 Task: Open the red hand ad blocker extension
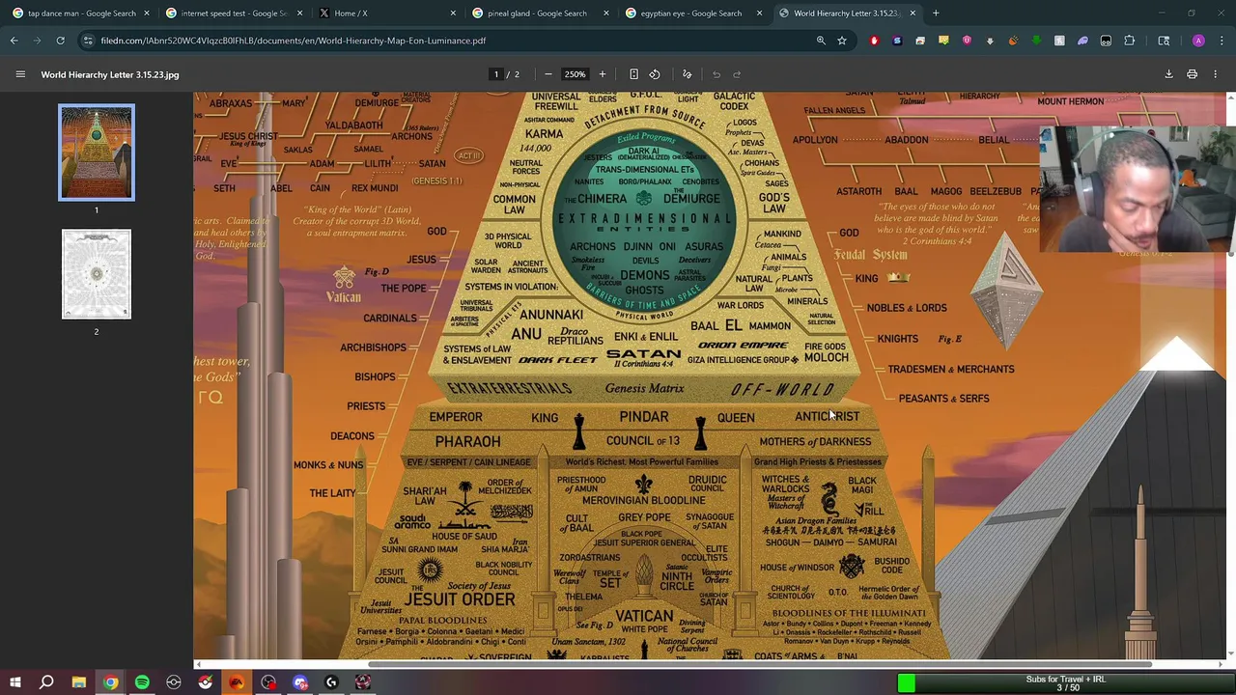pos(874,41)
